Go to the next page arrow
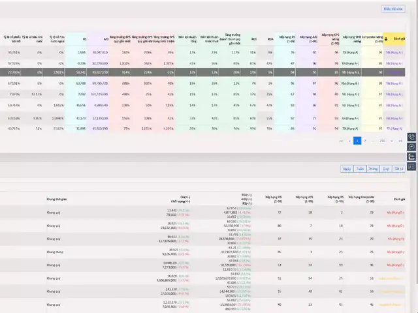Image resolution: width=418 pixels, height=313 pixels. (392, 140)
